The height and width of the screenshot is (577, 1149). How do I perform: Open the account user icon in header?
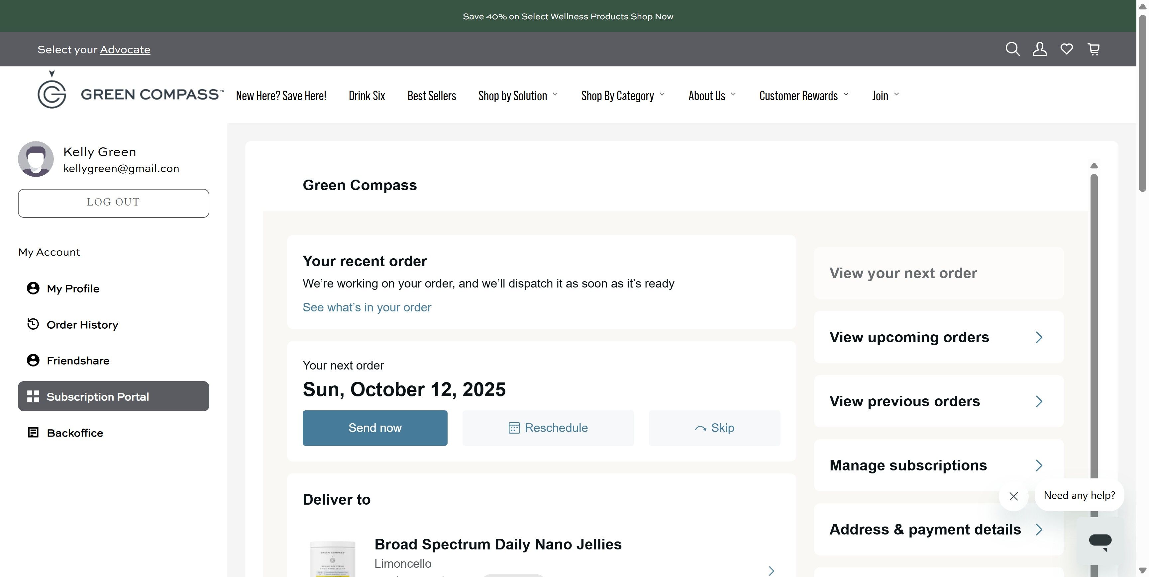point(1040,49)
